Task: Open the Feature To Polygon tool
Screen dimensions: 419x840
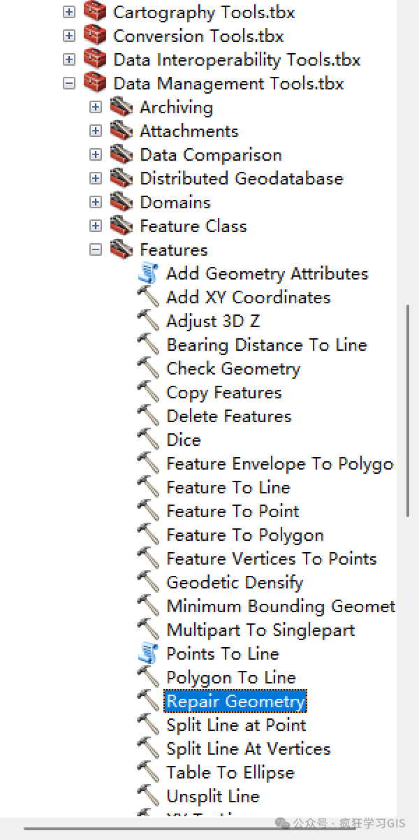Action: pos(245,535)
